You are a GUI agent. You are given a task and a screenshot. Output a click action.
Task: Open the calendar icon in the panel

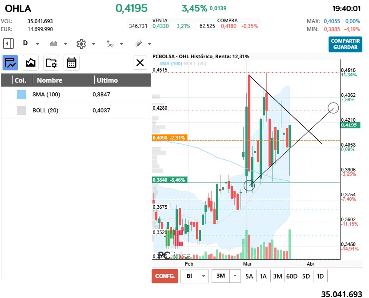71,63
